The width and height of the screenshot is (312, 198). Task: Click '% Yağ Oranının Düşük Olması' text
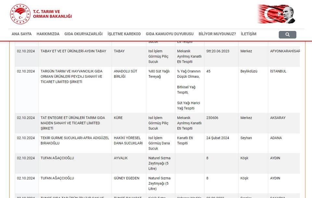coord(189,74)
